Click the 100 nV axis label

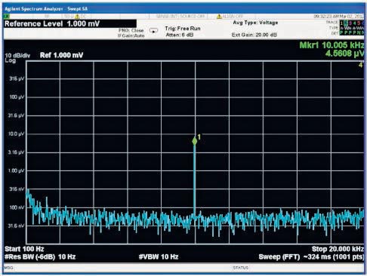17,207
